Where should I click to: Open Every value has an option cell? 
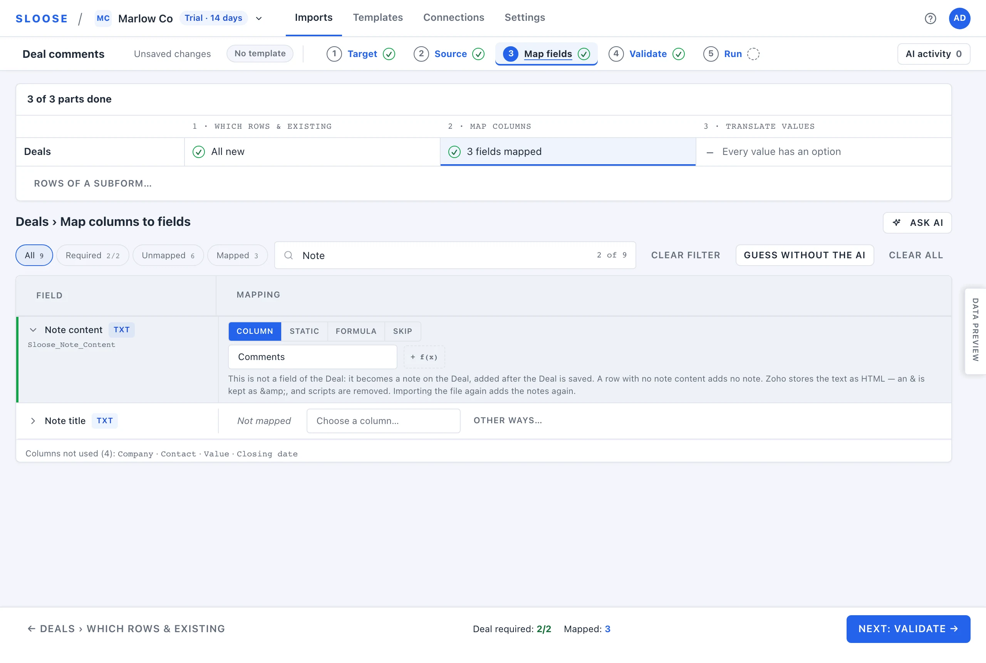pyautogui.click(x=823, y=151)
